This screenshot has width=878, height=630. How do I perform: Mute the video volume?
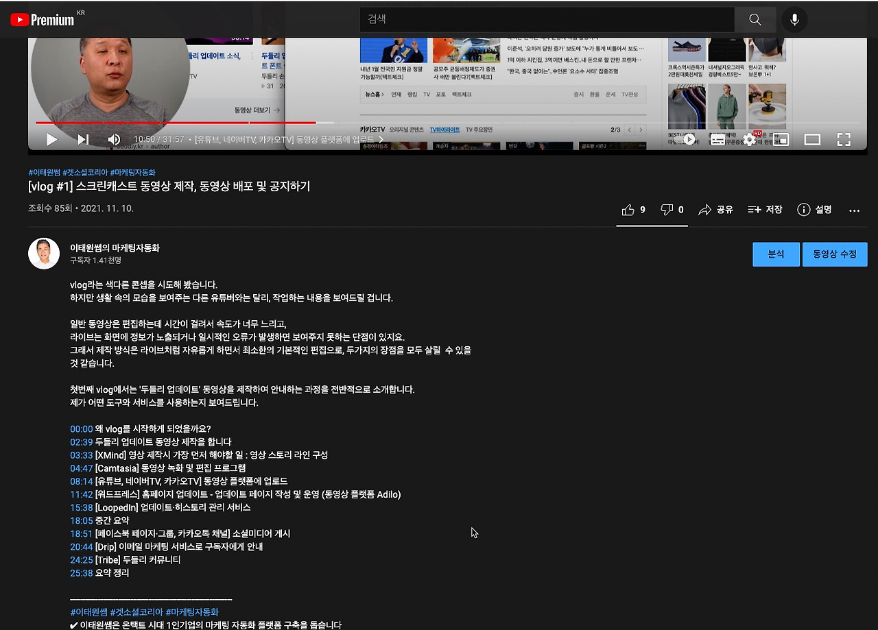tap(114, 139)
